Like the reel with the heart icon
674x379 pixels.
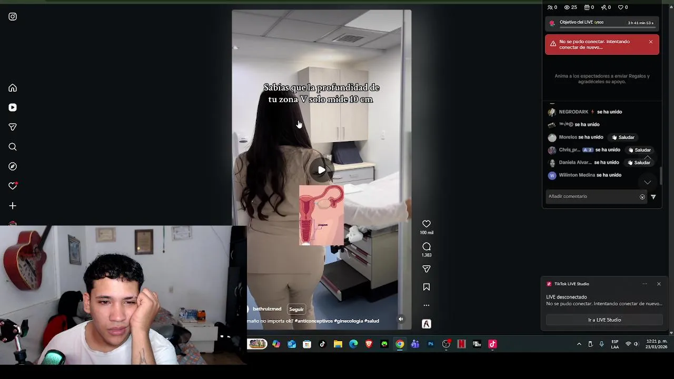coord(427,224)
